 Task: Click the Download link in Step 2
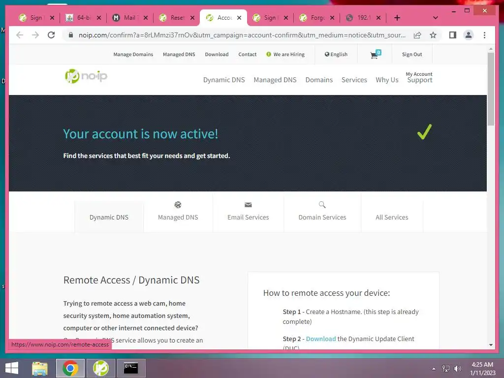coord(321,339)
